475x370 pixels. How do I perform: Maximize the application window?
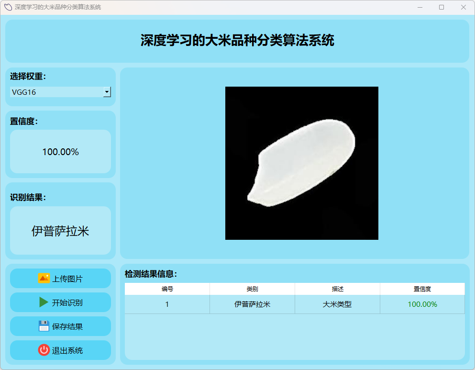tap(441, 7)
